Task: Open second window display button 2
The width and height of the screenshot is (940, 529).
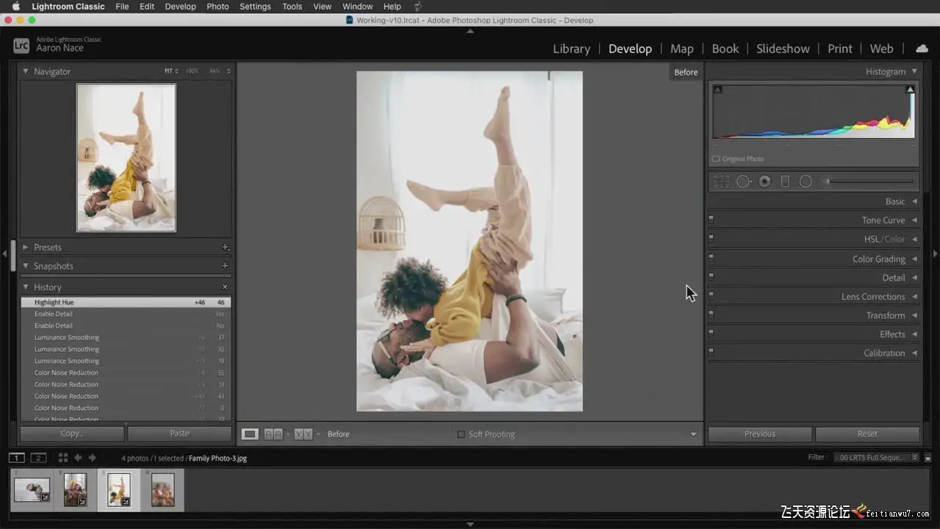Action: (38, 458)
